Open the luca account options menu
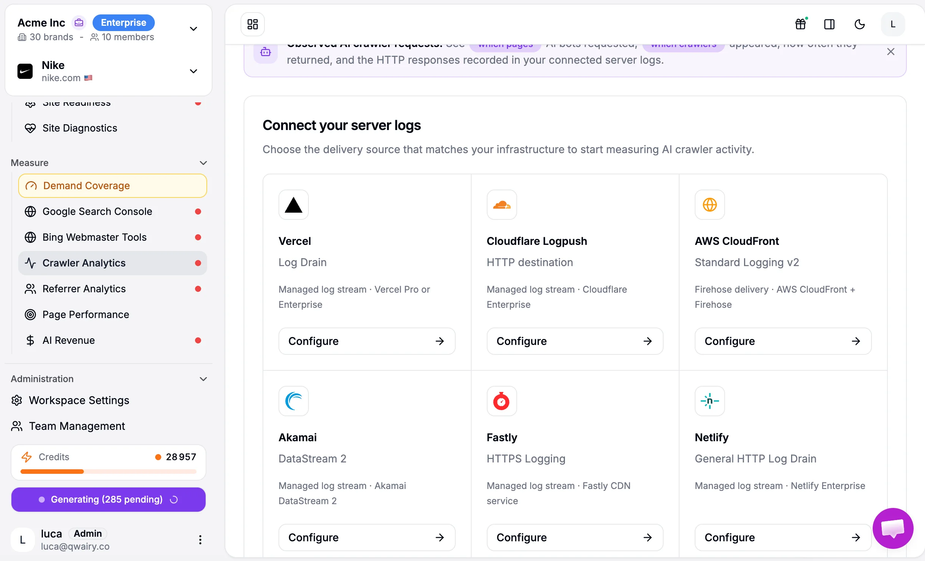The width and height of the screenshot is (925, 561). tap(200, 540)
